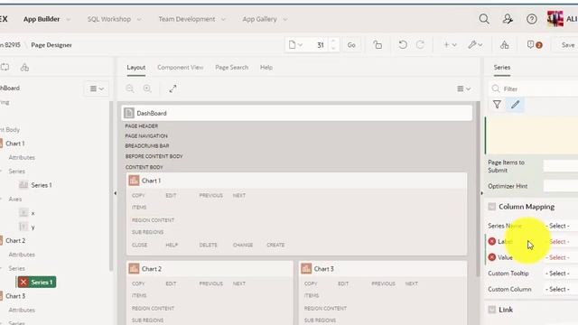Image resolution: width=578 pixels, height=325 pixels.
Task: Click the Optimizer Hint field
Action: pyautogui.click(x=561, y=186)
